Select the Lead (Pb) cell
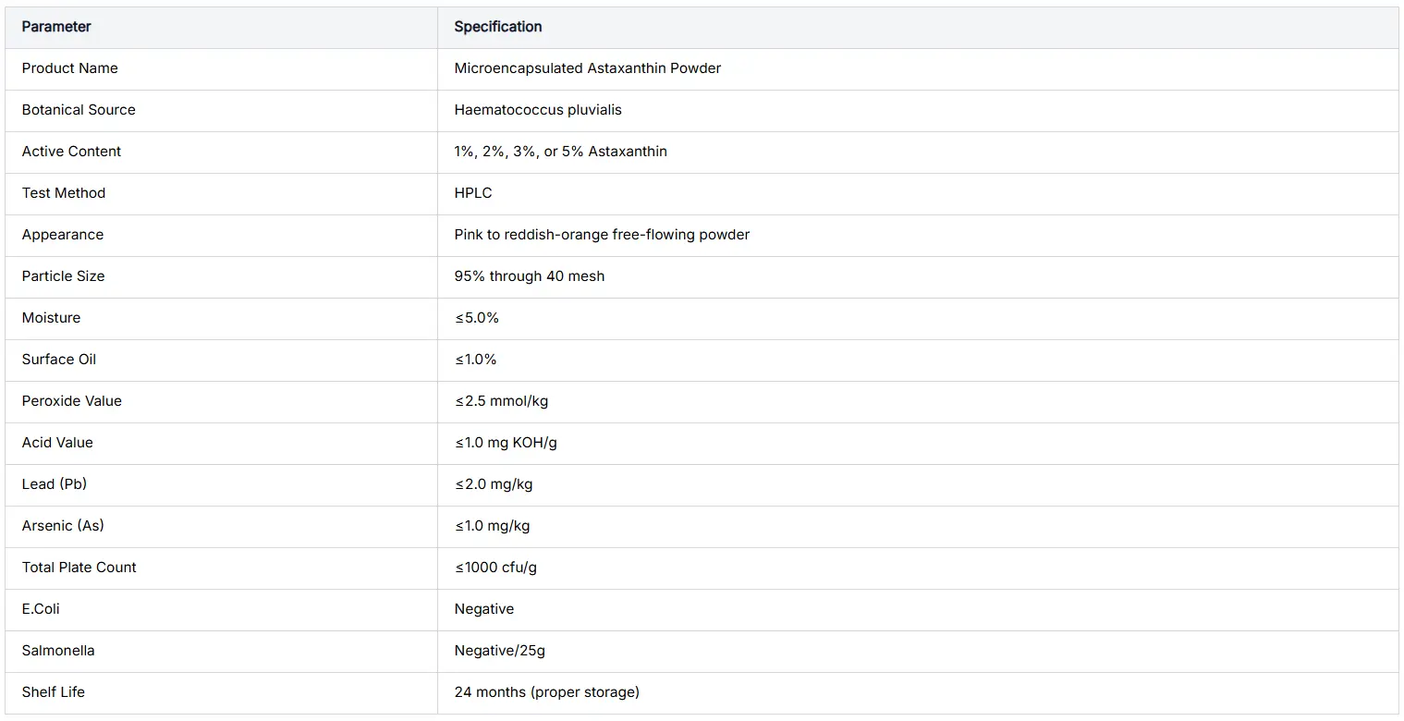 click(x=221, y=484)
